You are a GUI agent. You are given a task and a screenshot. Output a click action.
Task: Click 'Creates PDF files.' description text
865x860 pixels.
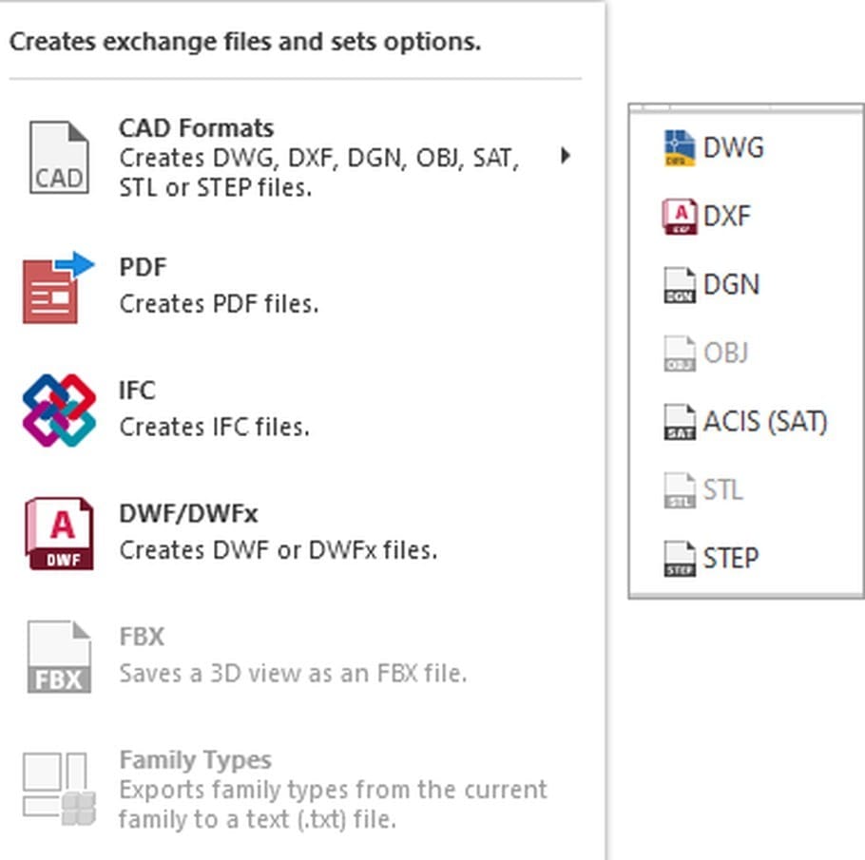[x=219, y=304]
